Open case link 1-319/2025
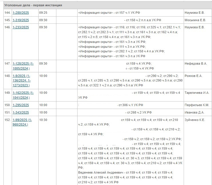 click(21, 20)
